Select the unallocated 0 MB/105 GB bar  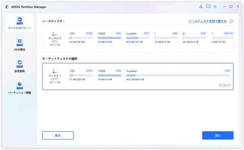pos(222,38)
